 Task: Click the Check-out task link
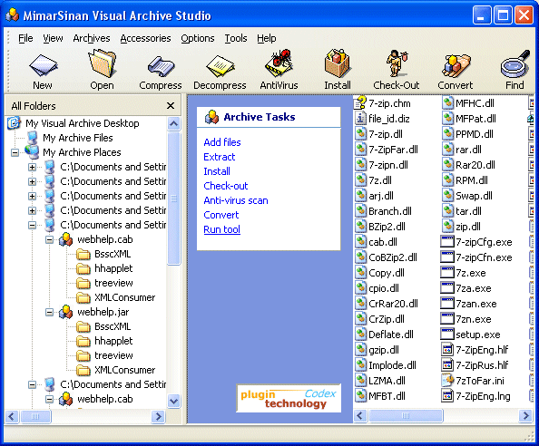[x=226, y=186]
